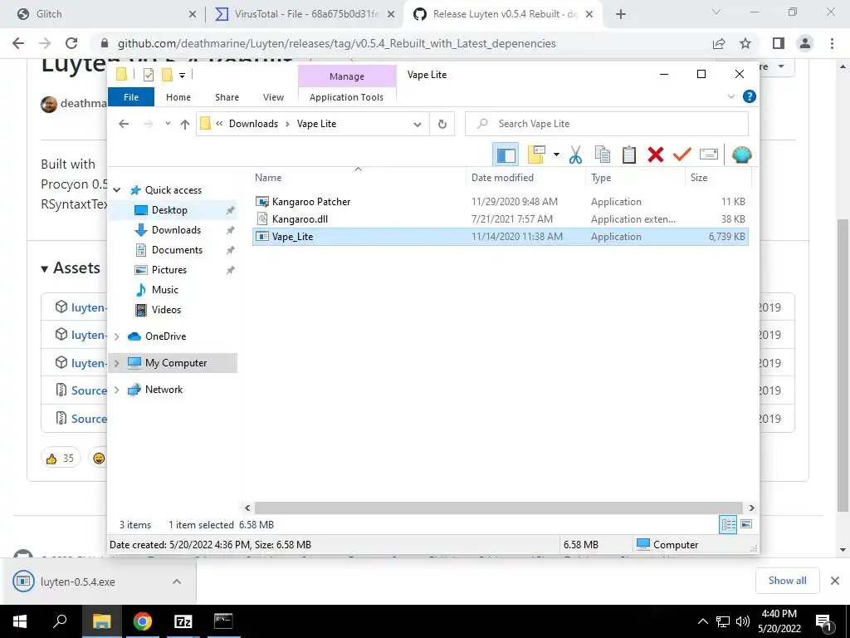The image size is (850, 638).
Task: Open Chrome side panel icon
Action: 779,43
